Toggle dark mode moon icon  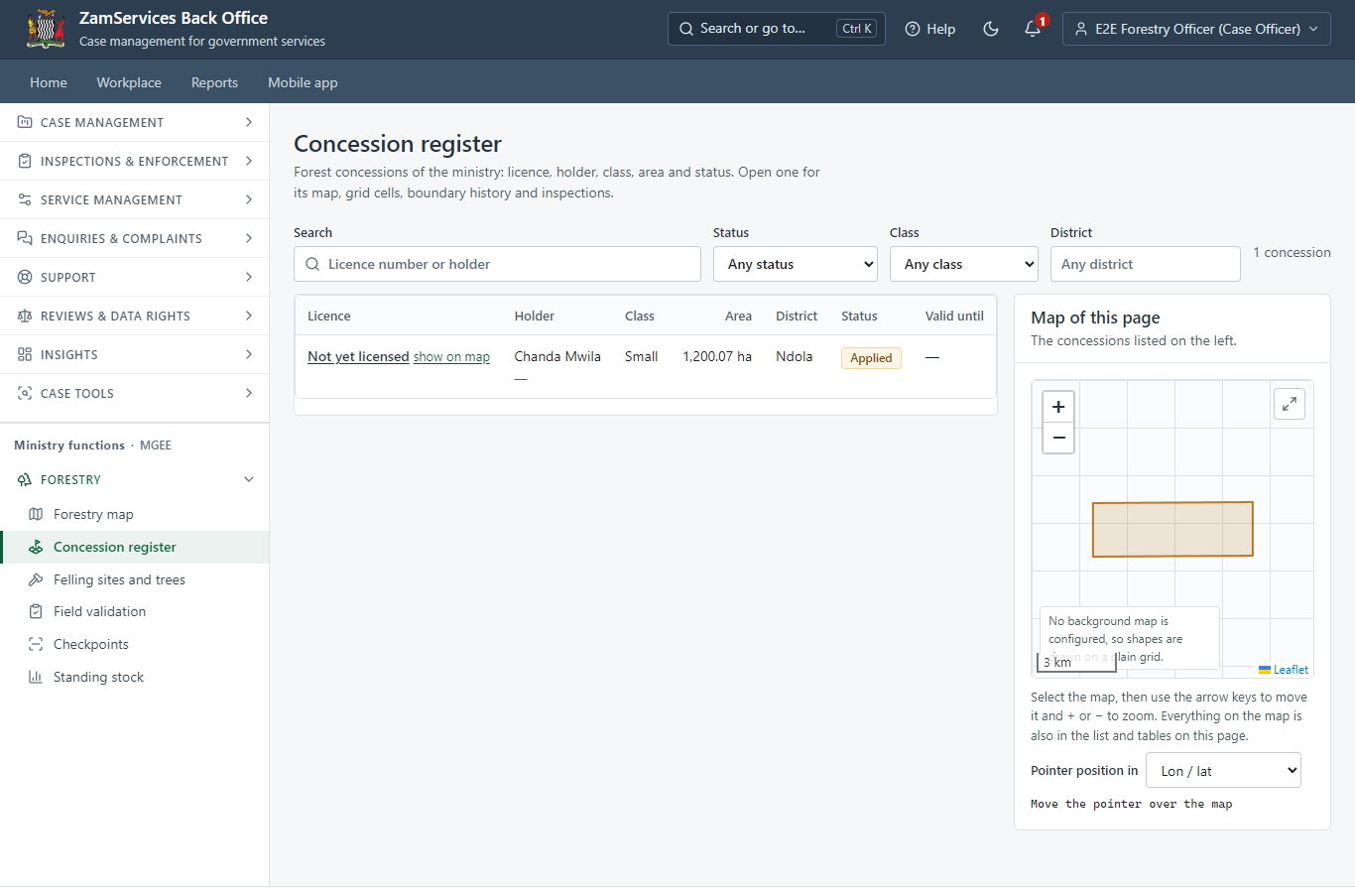click(x=990, y=29)
